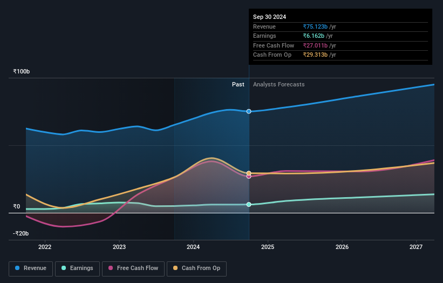The height and width of the screenshot is (283, 443).
Task: Click the 2024 x-axis label
Action: pyautogui.click(x=193, y=247)
